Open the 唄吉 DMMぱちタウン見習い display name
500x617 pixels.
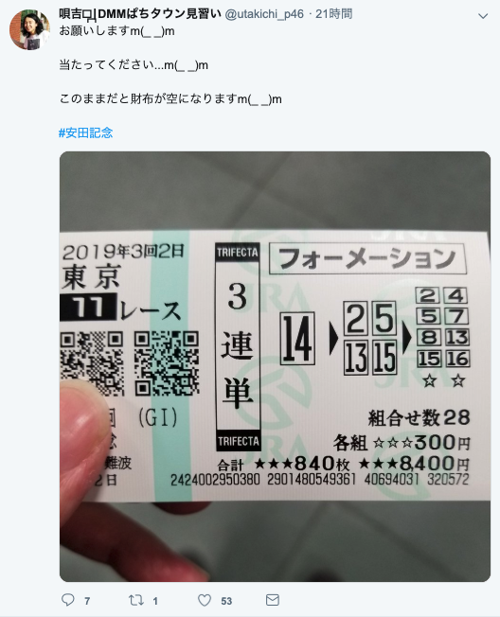tap(140, 14)
